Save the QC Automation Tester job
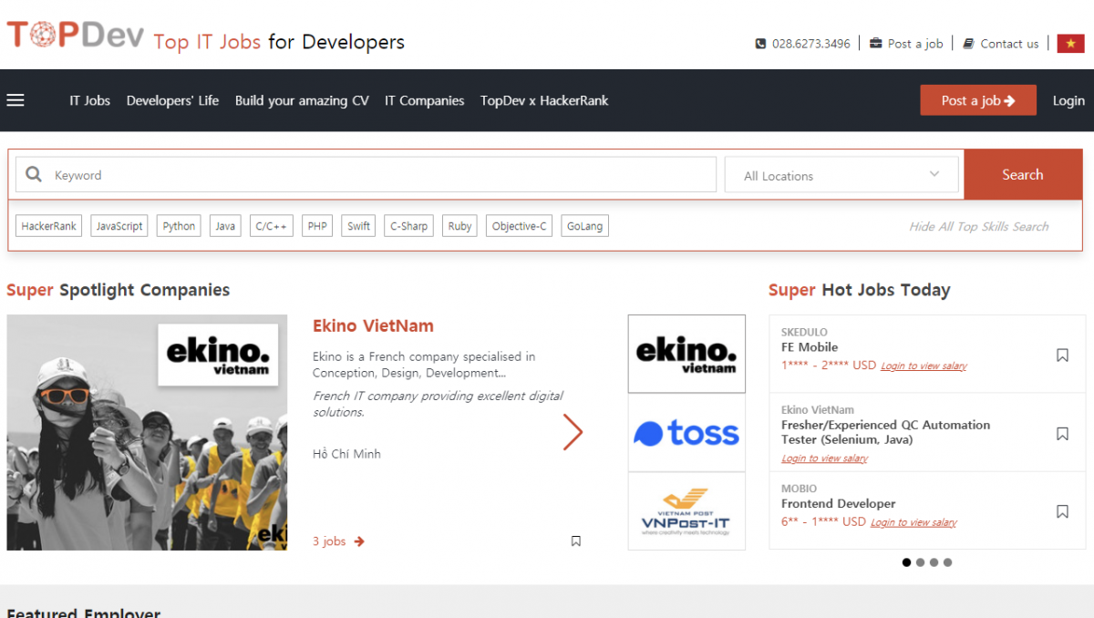Viewport: 1094px width, 618px height. click(1062, 434)
